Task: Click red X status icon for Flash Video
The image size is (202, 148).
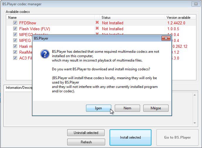Action: click(x=97, y=28)
